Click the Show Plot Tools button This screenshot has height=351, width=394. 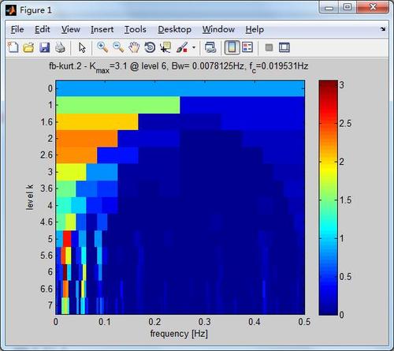(284, 47)
